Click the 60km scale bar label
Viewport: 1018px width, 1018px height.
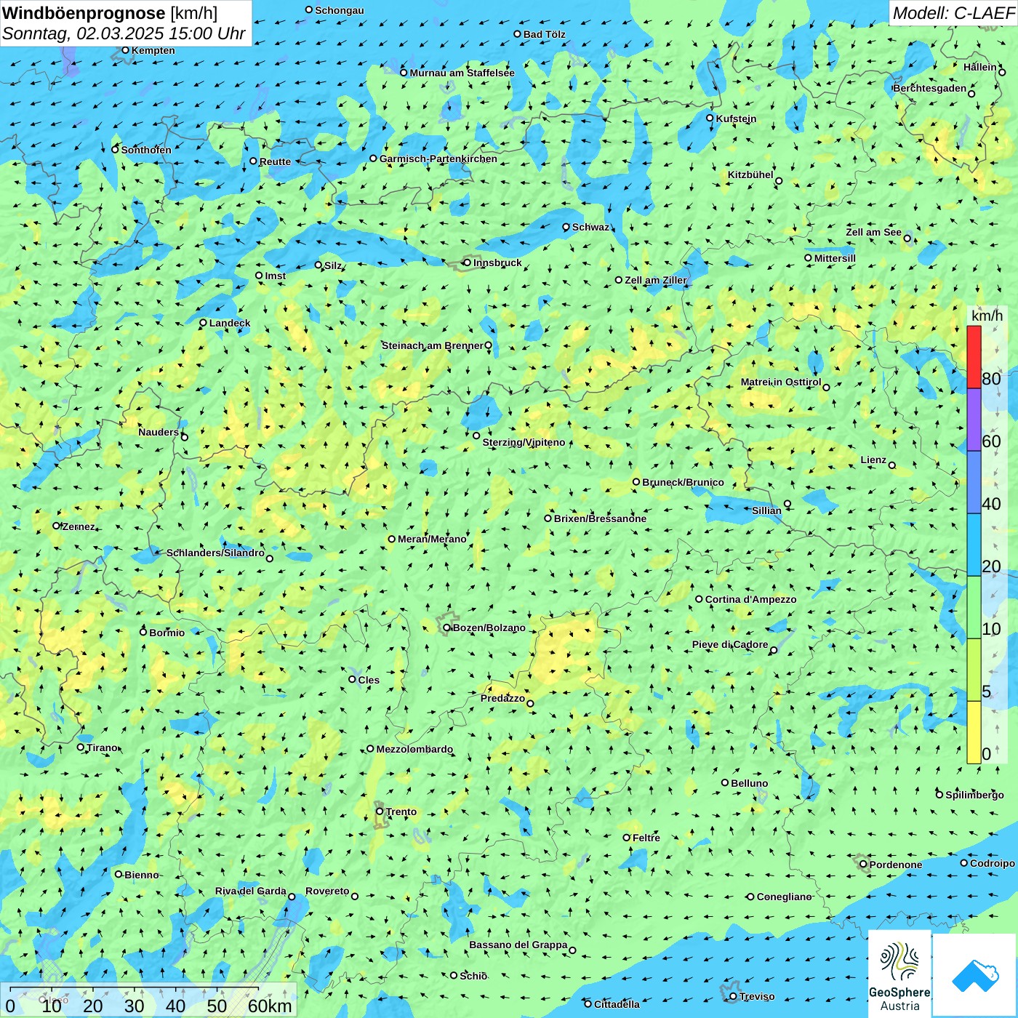(270, 1006)
